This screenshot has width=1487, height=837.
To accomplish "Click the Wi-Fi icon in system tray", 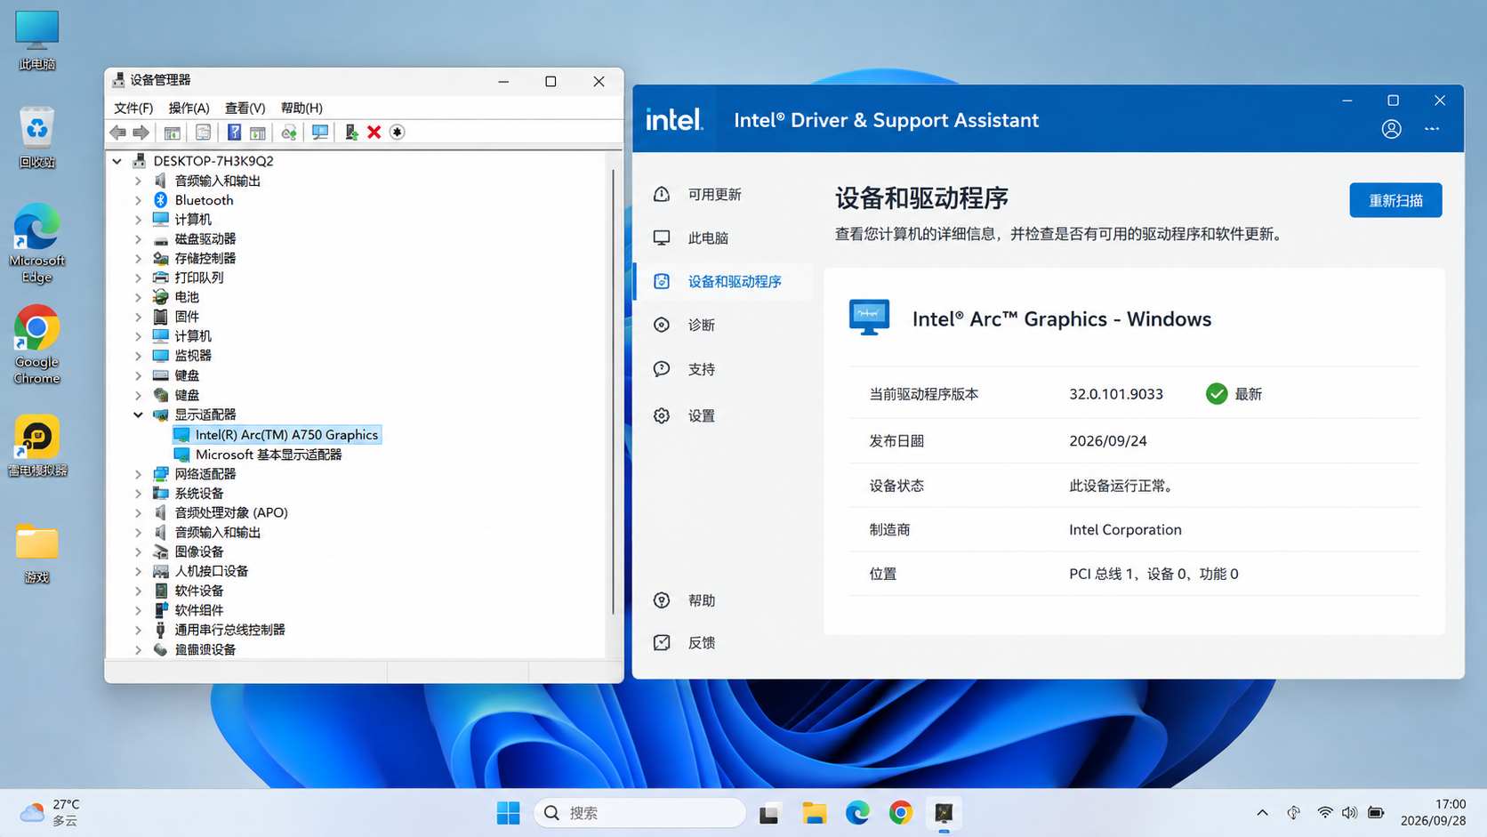I will (1324, 813).
